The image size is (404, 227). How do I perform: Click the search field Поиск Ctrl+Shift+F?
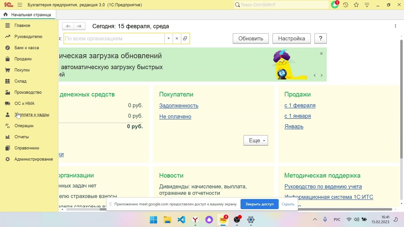(282, 5)
